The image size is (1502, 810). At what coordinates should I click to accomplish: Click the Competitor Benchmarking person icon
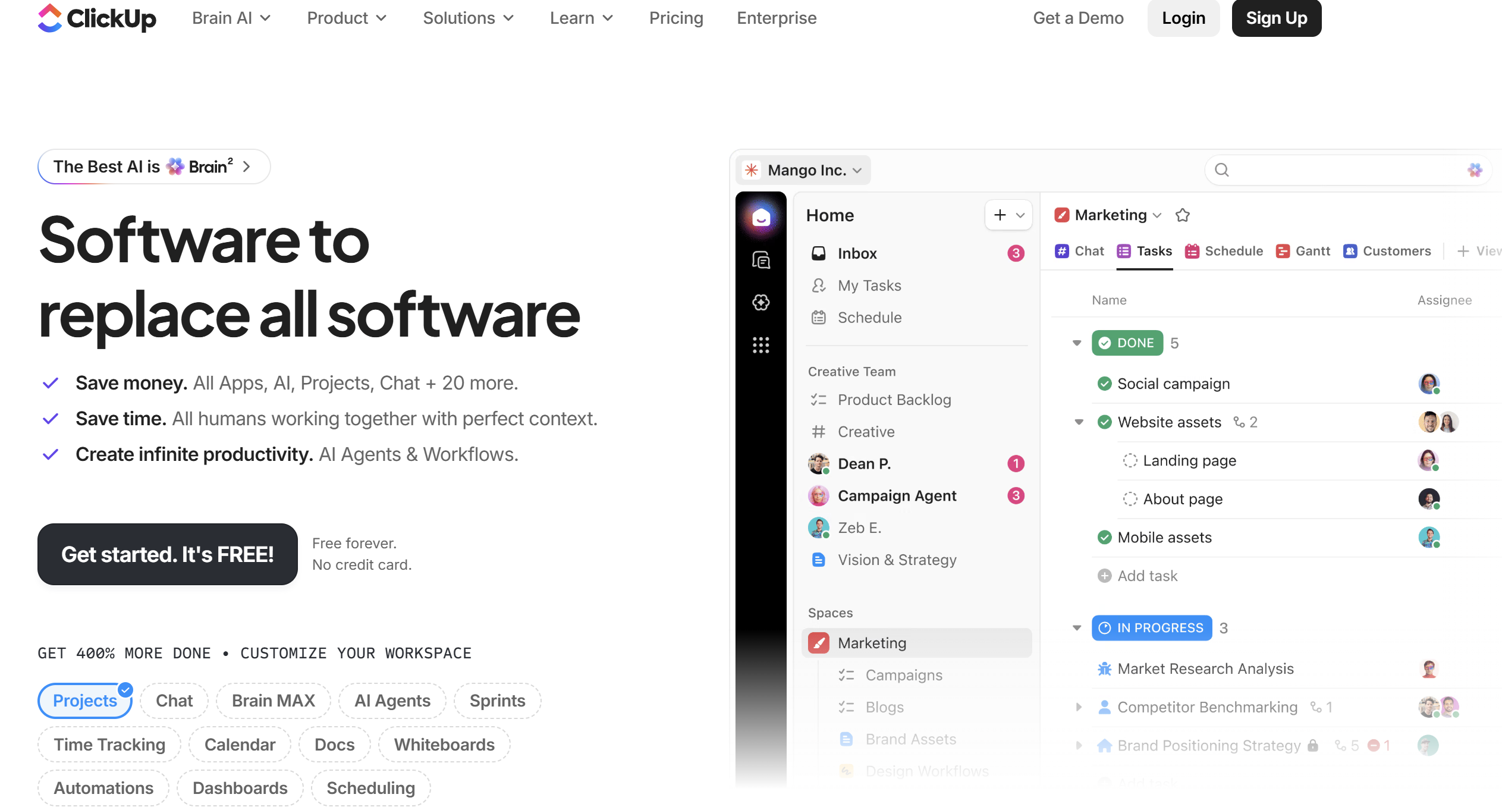tap(1104, 707)
